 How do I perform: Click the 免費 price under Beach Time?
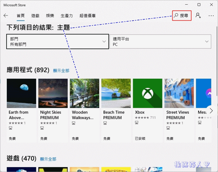[107, 139]
